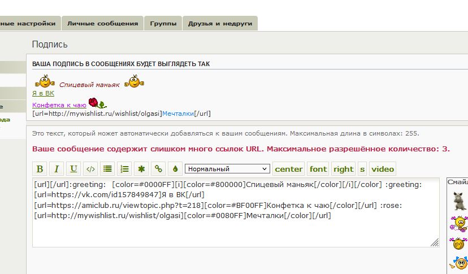This screenshot has height=274, width=468.
Task: Insert numbered ordered list
Action: click(x=125, y=169)
